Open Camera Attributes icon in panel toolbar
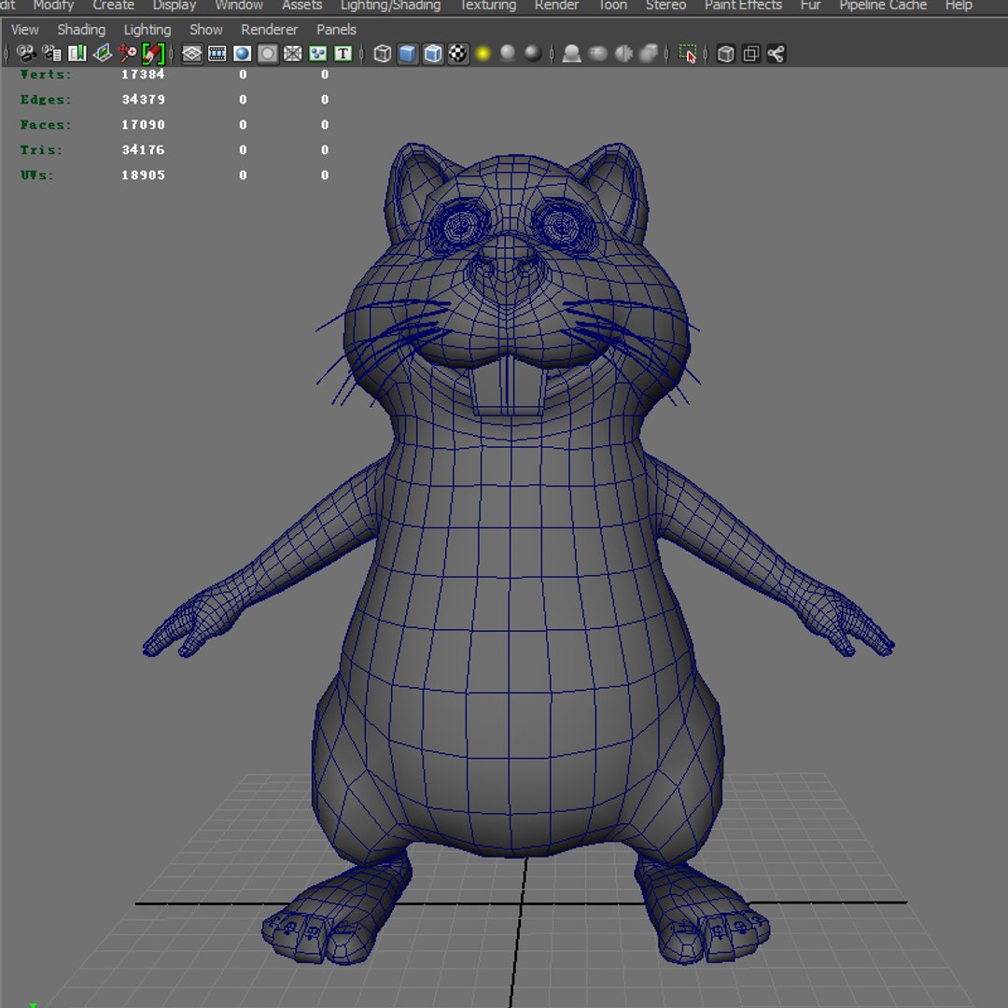Viewport: 1008px width, 1008px height. pos(52,53)
